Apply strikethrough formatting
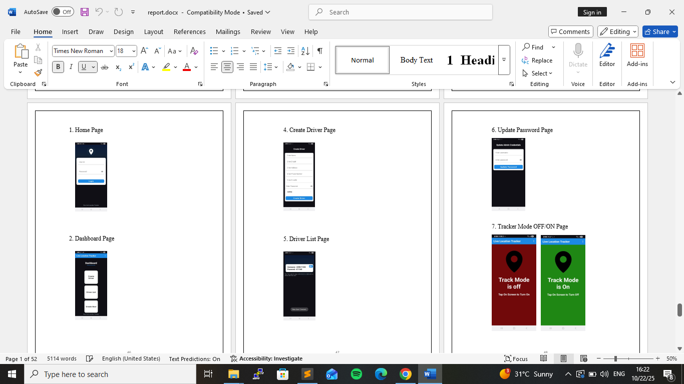Screen dimensions: 684x384 (x=105, y=67)
